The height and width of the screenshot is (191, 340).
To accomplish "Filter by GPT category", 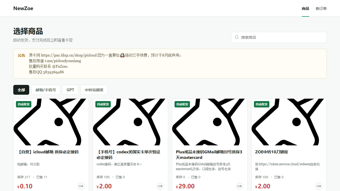I will point(70,90).
